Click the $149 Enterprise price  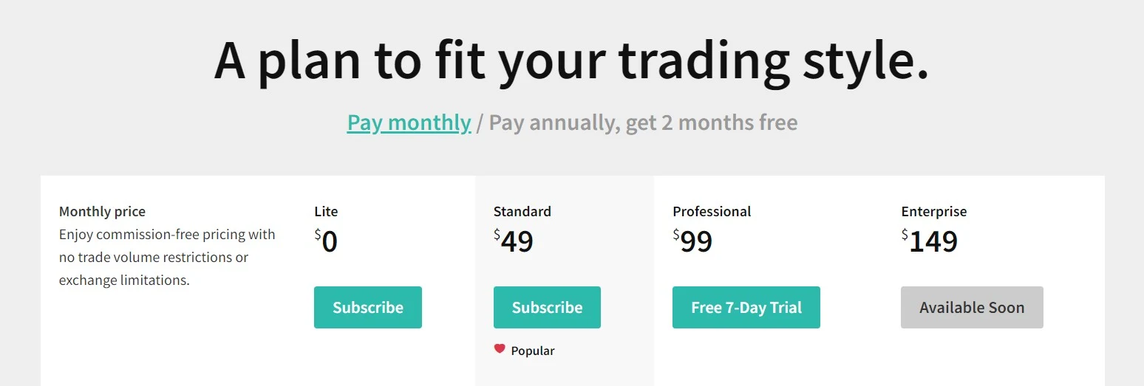(930, 241)
